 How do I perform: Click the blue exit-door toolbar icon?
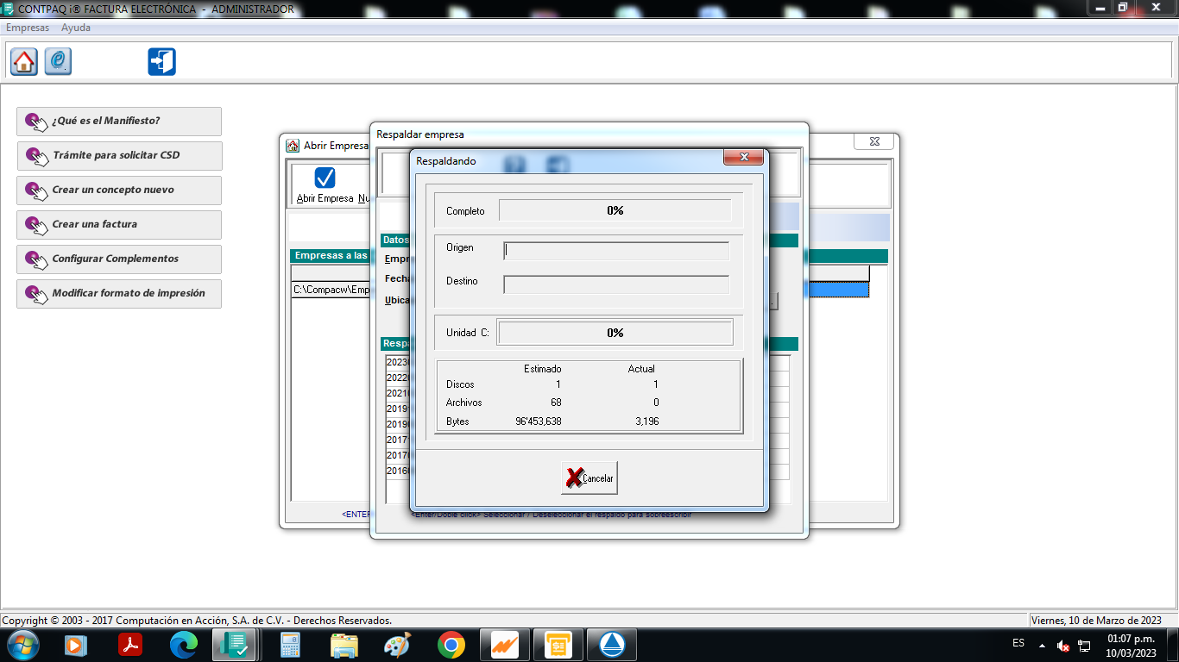click(161, 61)
